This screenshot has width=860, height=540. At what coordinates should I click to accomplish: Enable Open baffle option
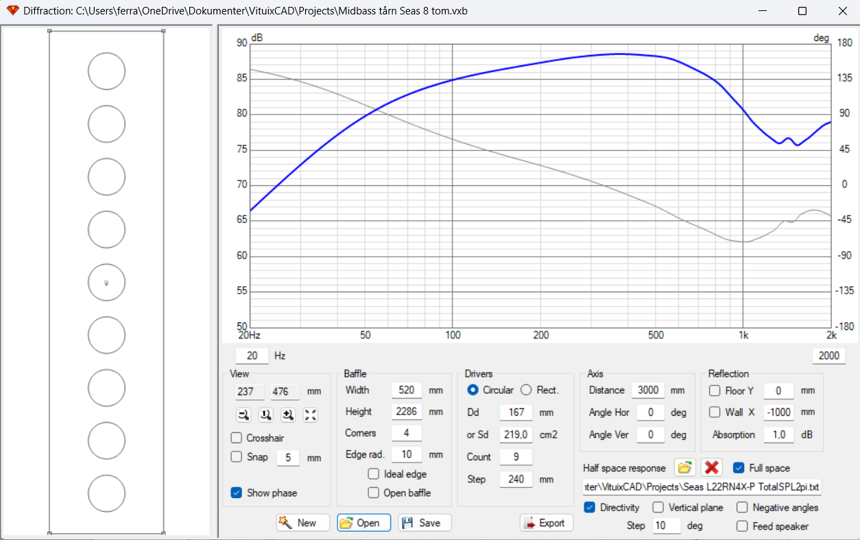tap(374, 493)
